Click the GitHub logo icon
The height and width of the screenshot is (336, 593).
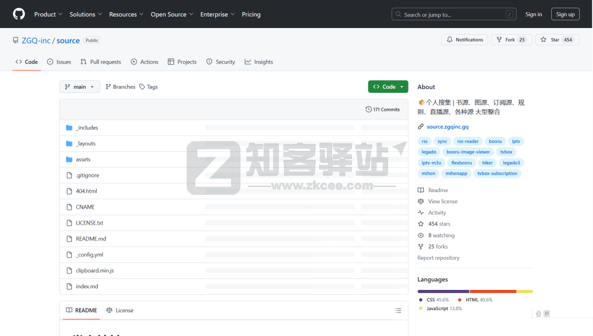point(19,14)
